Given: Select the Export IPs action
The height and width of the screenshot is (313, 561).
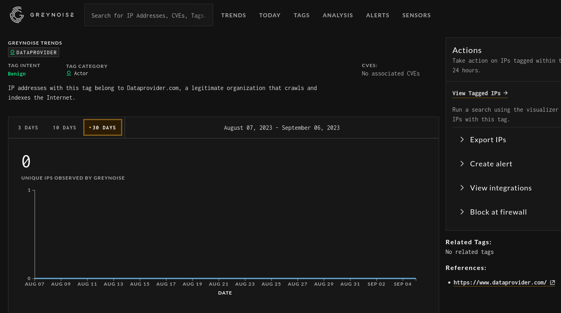Looking at the screenshot, I should (x=488, y=139).
